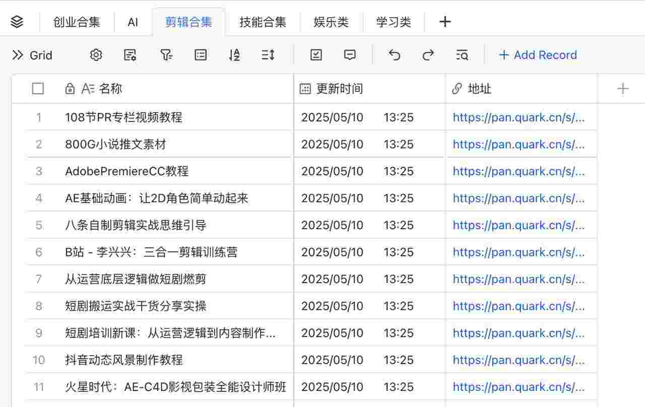Screen dimensions: 645x407
Task: Open the sort A-Z tool
Action: click(x=234, y=55)
